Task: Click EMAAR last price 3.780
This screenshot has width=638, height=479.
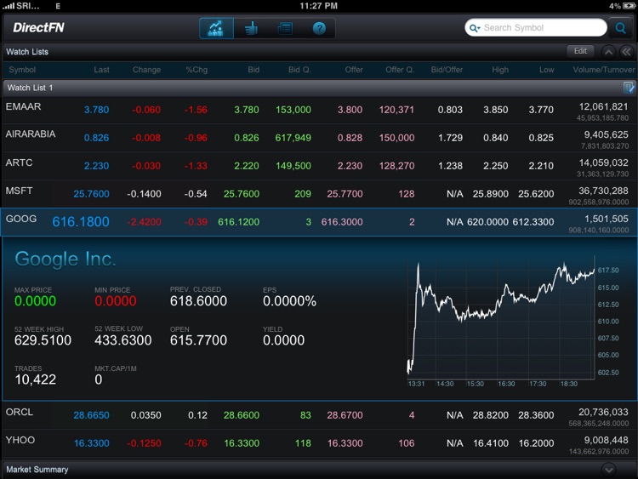Action: pos(96,110)
